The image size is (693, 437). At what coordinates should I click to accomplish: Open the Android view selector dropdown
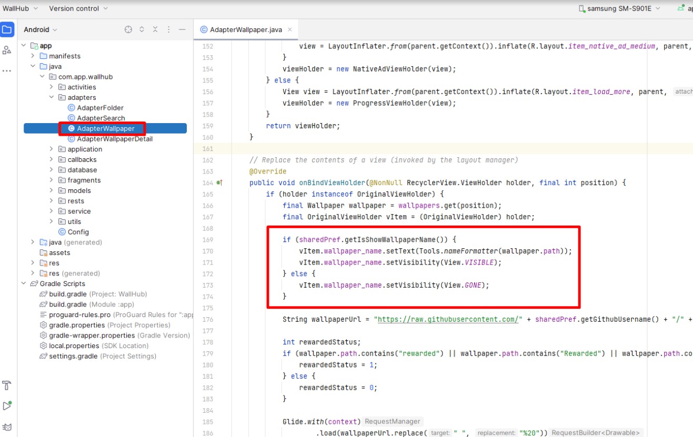pyautogui.click(x=41, y=29)
